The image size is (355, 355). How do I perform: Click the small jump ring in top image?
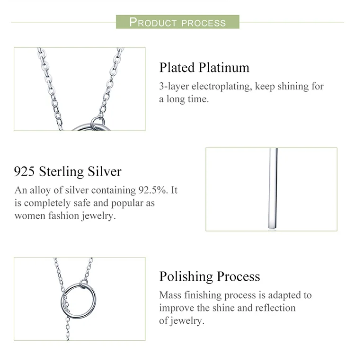pos(98,124)
